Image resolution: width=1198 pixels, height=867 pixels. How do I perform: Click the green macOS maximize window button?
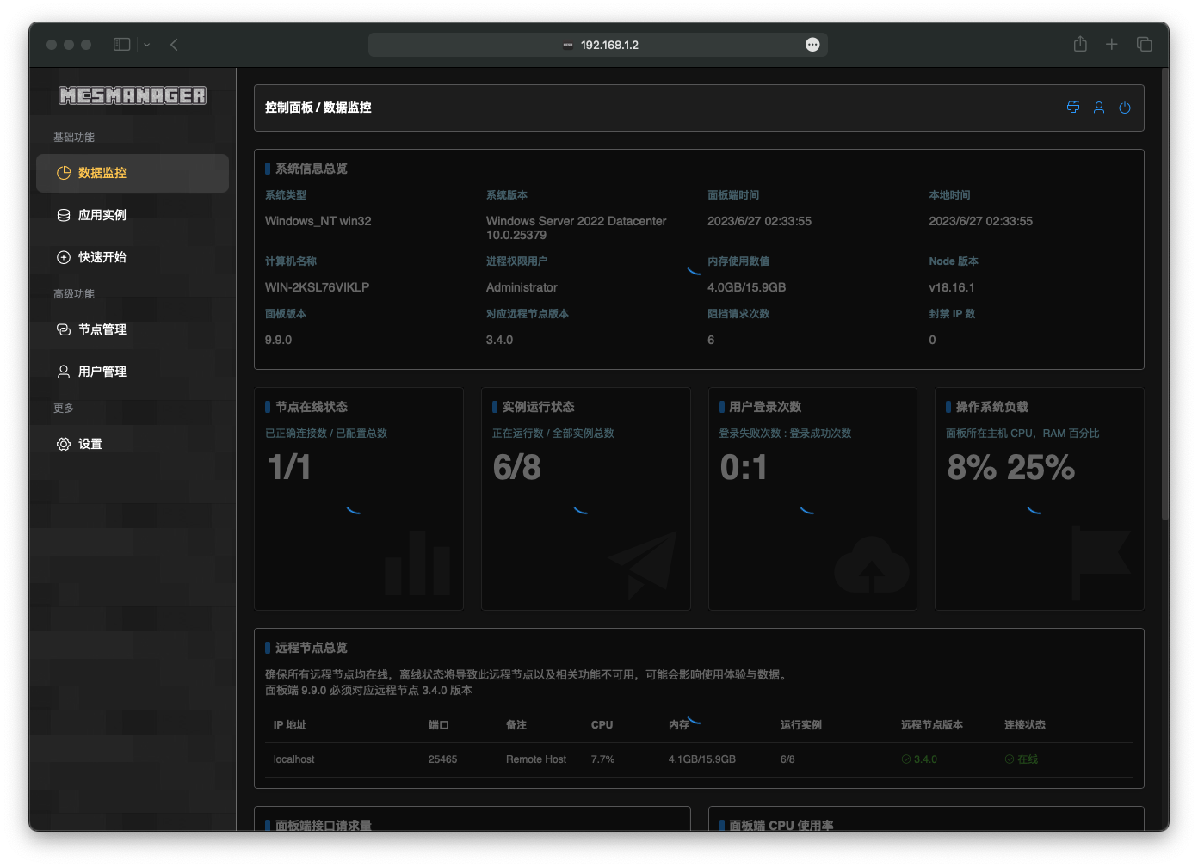pyautogui.click(x=86, y=45)
